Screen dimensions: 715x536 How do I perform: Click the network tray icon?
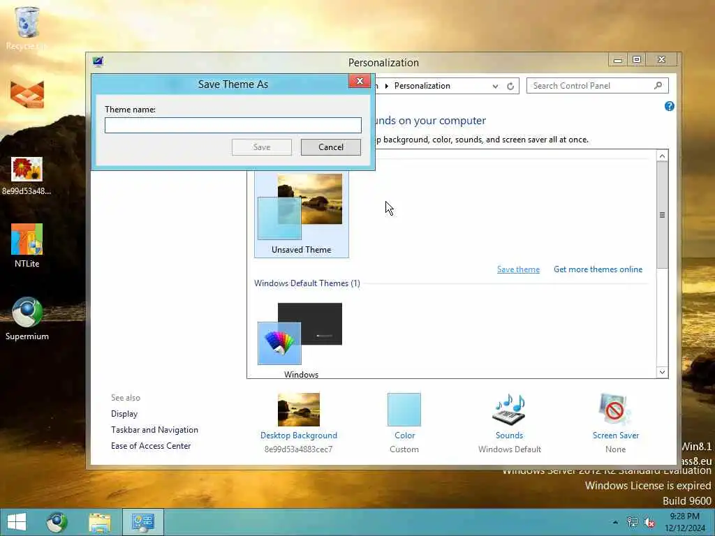point(633,522)
